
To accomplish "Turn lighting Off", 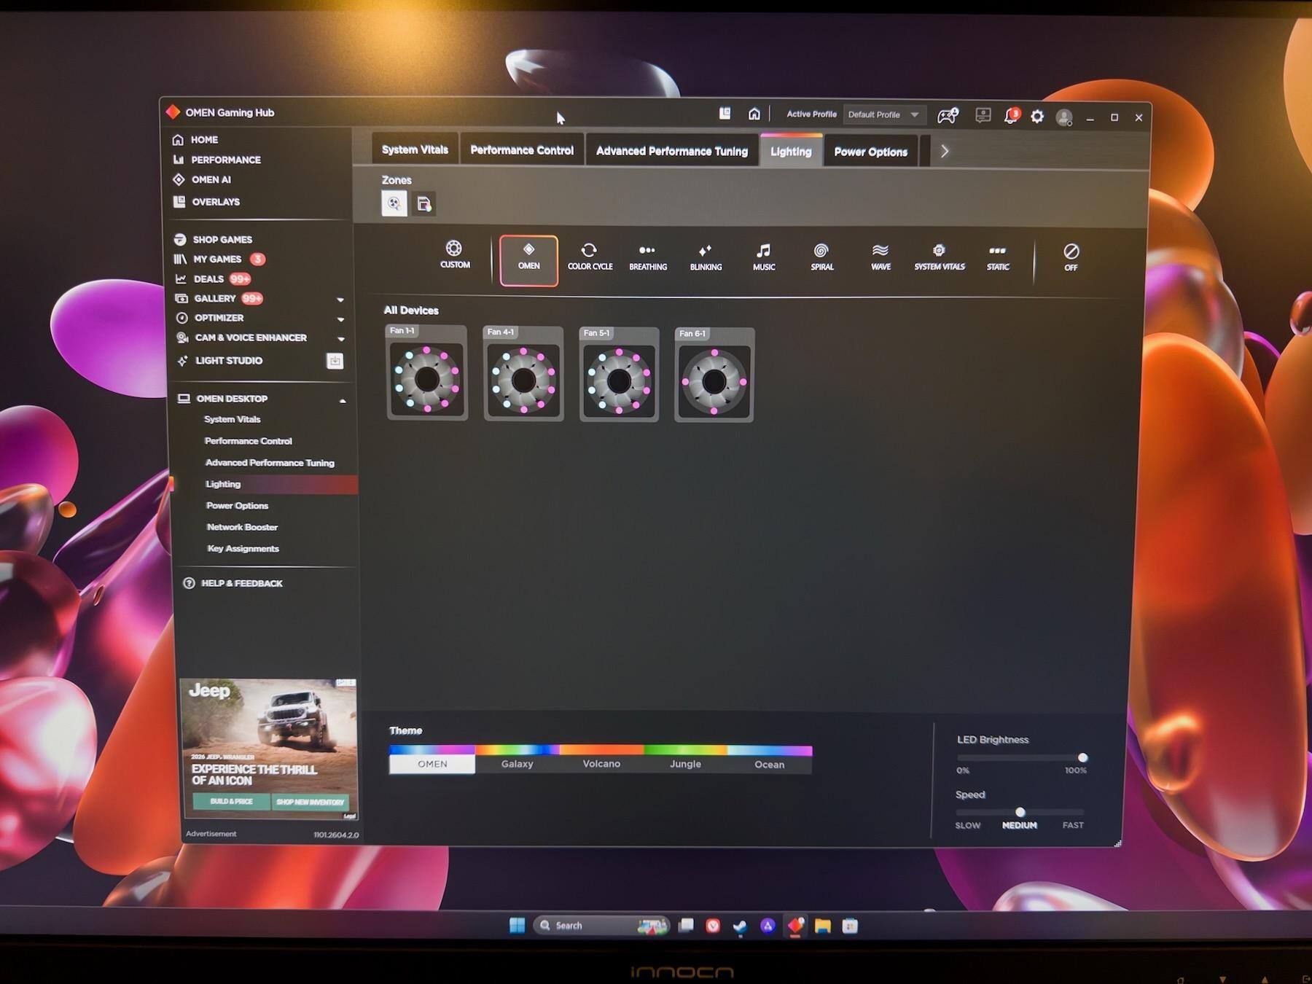I will [1071, 258].
